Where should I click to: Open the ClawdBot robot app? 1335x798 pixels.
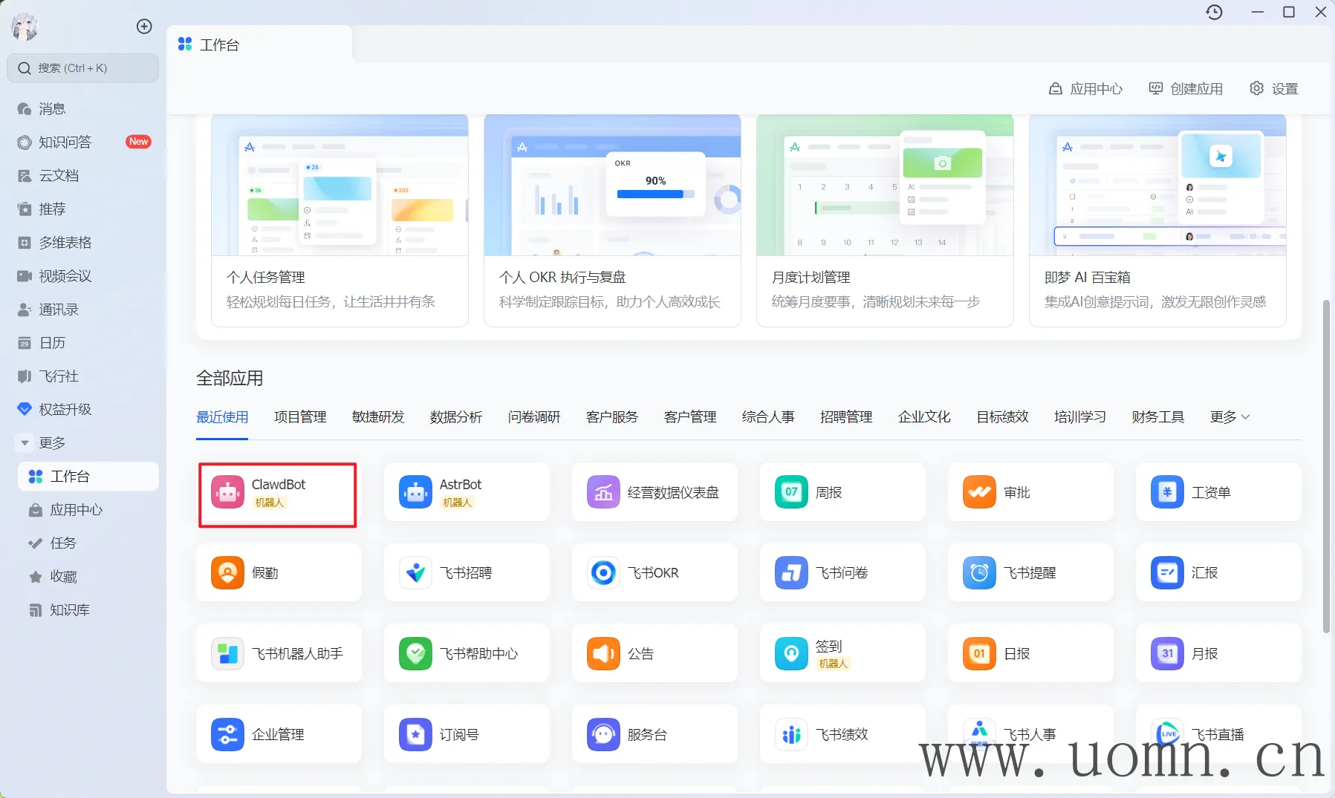pyautogui.click(x=277, y=494)
